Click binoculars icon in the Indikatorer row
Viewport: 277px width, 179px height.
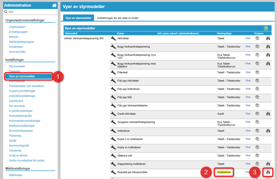point(268,131)
